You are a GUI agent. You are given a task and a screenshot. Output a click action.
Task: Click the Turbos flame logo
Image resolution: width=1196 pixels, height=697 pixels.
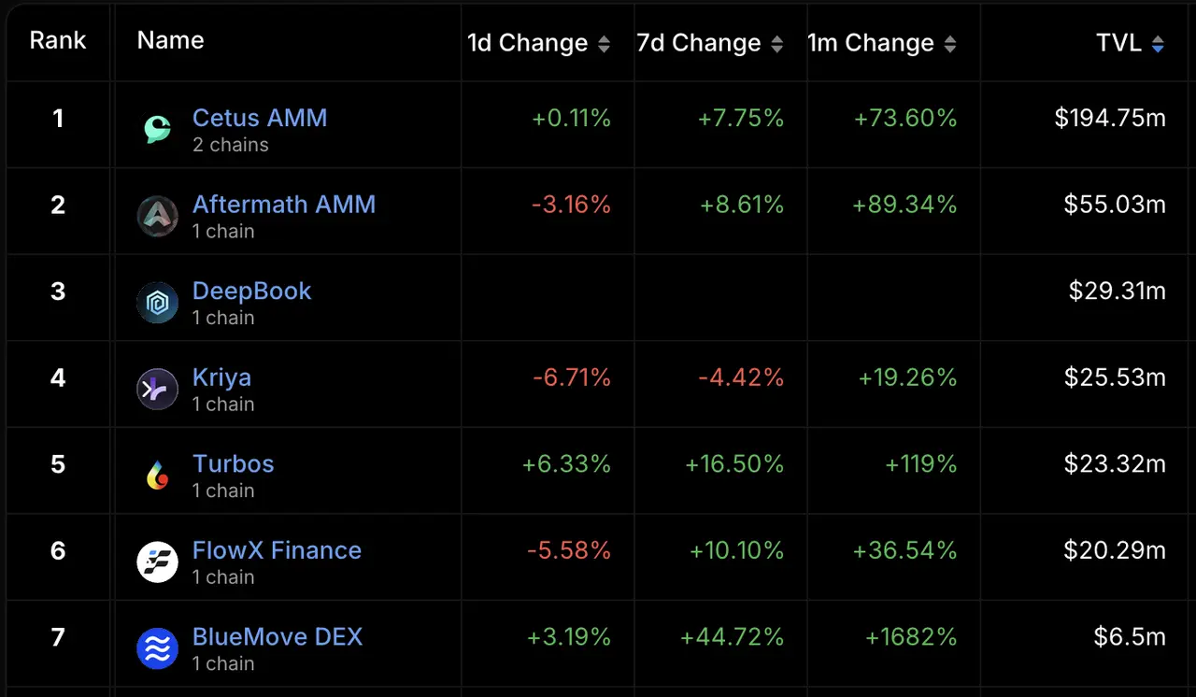coord(158,476)
